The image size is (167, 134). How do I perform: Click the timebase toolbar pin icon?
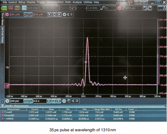point(77,101)
